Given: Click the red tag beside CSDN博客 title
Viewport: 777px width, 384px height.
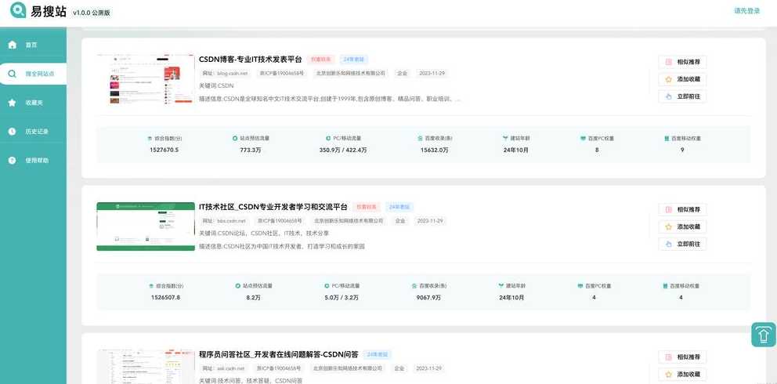Looking at the screenshot, I should (321, 60).
